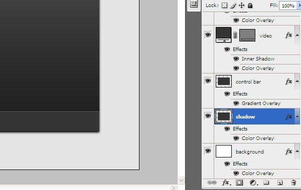Select layer named background
This screenshot has width=301, height=190.
[x=249, y=151]
